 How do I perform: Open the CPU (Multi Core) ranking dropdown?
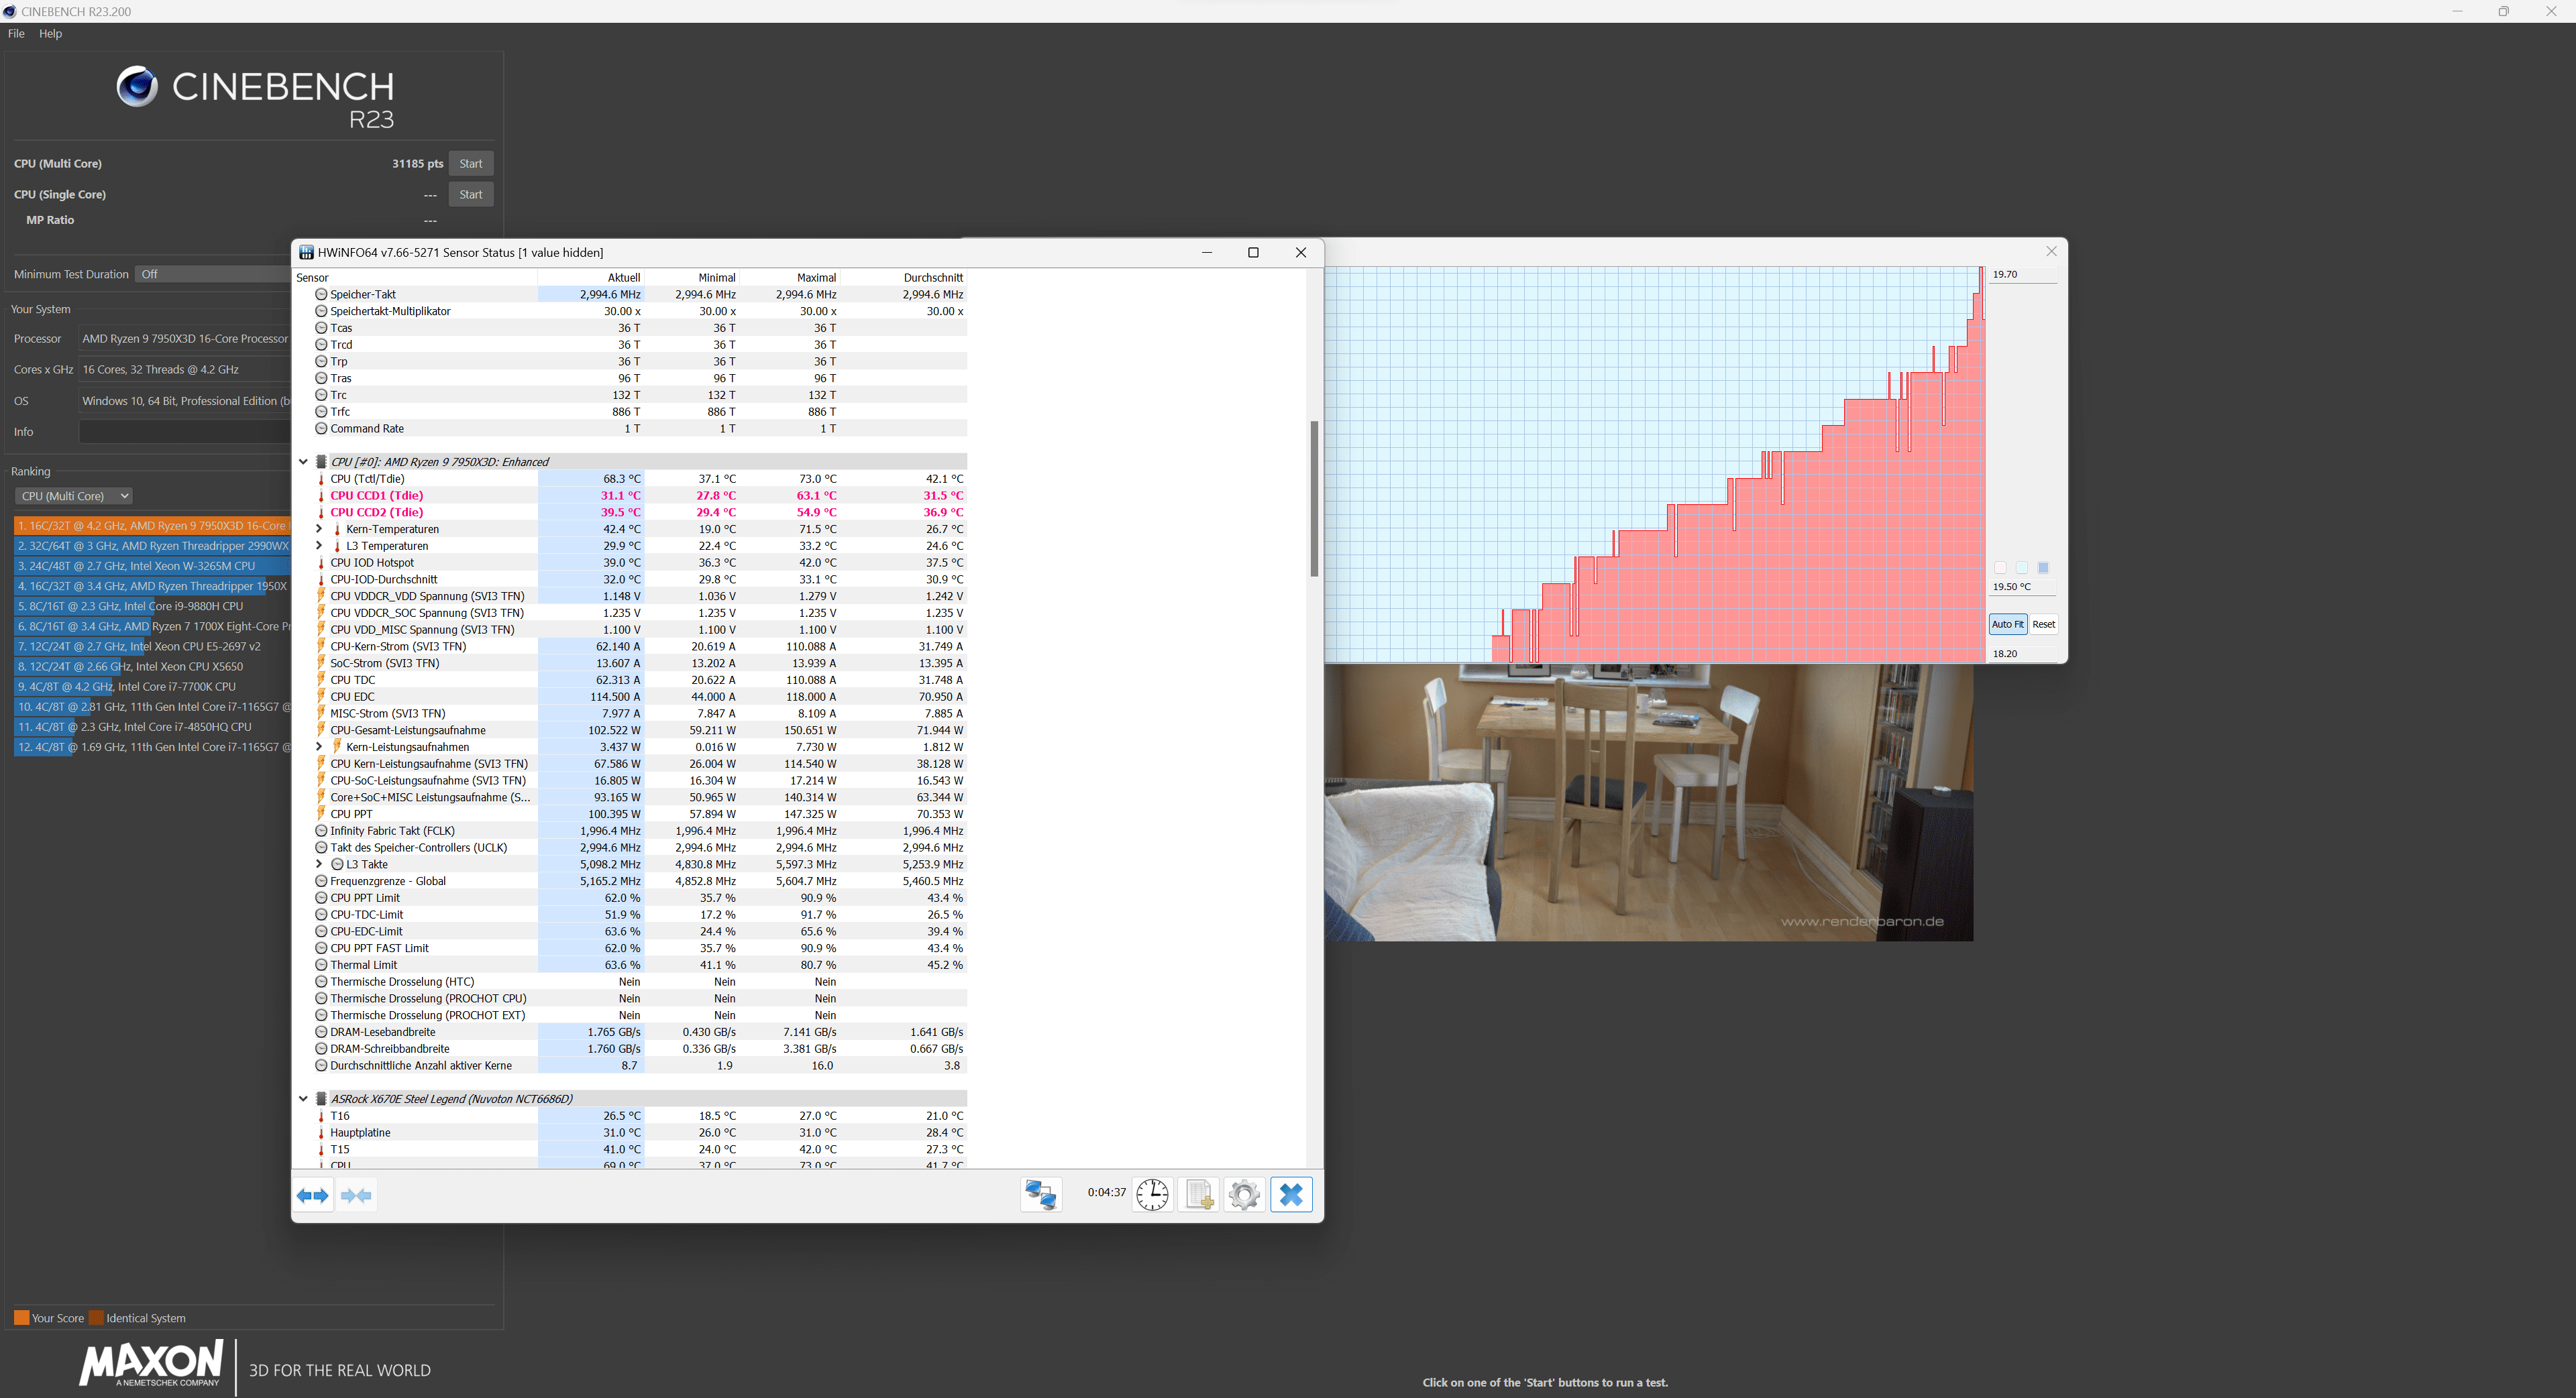pyautogui.click(x=73, y=497)
